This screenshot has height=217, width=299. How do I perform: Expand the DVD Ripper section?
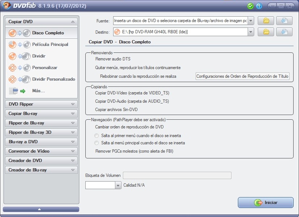point(41,104)
